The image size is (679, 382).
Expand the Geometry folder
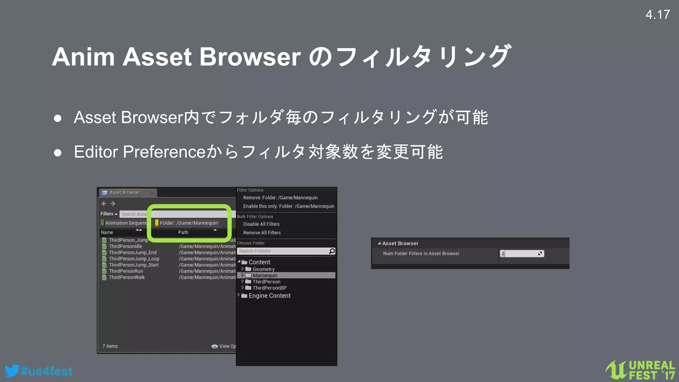tap(243, 269)
